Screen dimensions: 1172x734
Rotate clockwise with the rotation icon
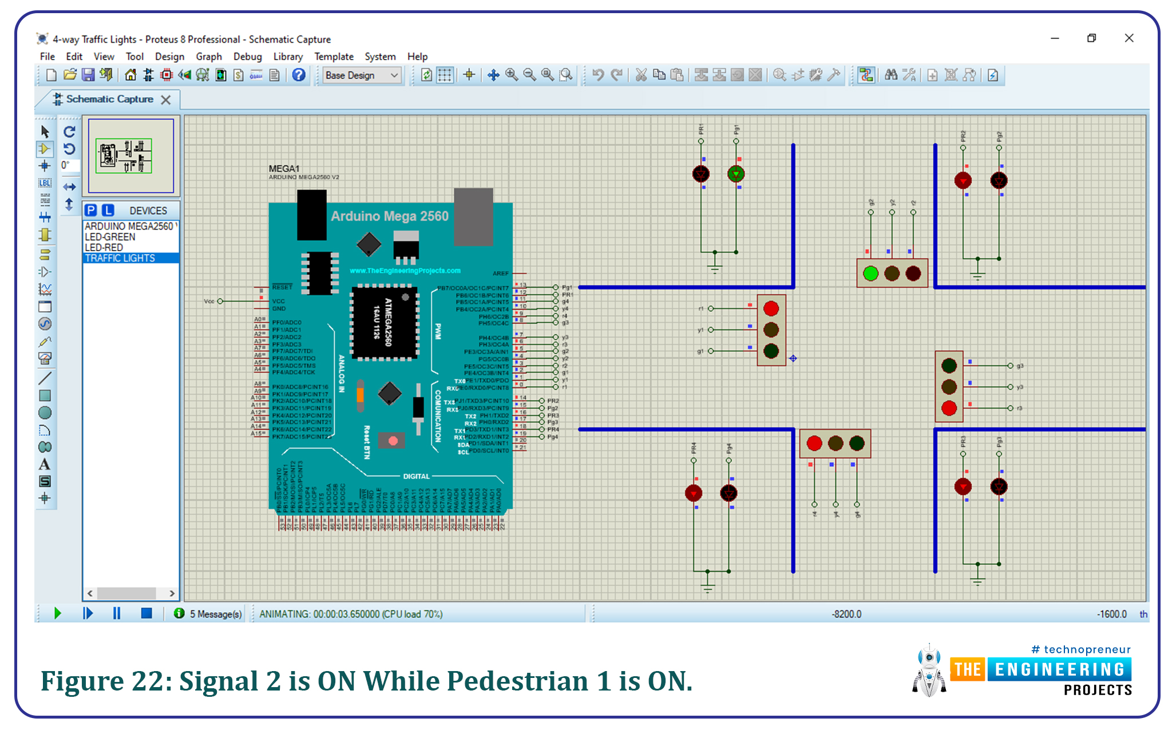pyautogui.click(x=69, y=132)
